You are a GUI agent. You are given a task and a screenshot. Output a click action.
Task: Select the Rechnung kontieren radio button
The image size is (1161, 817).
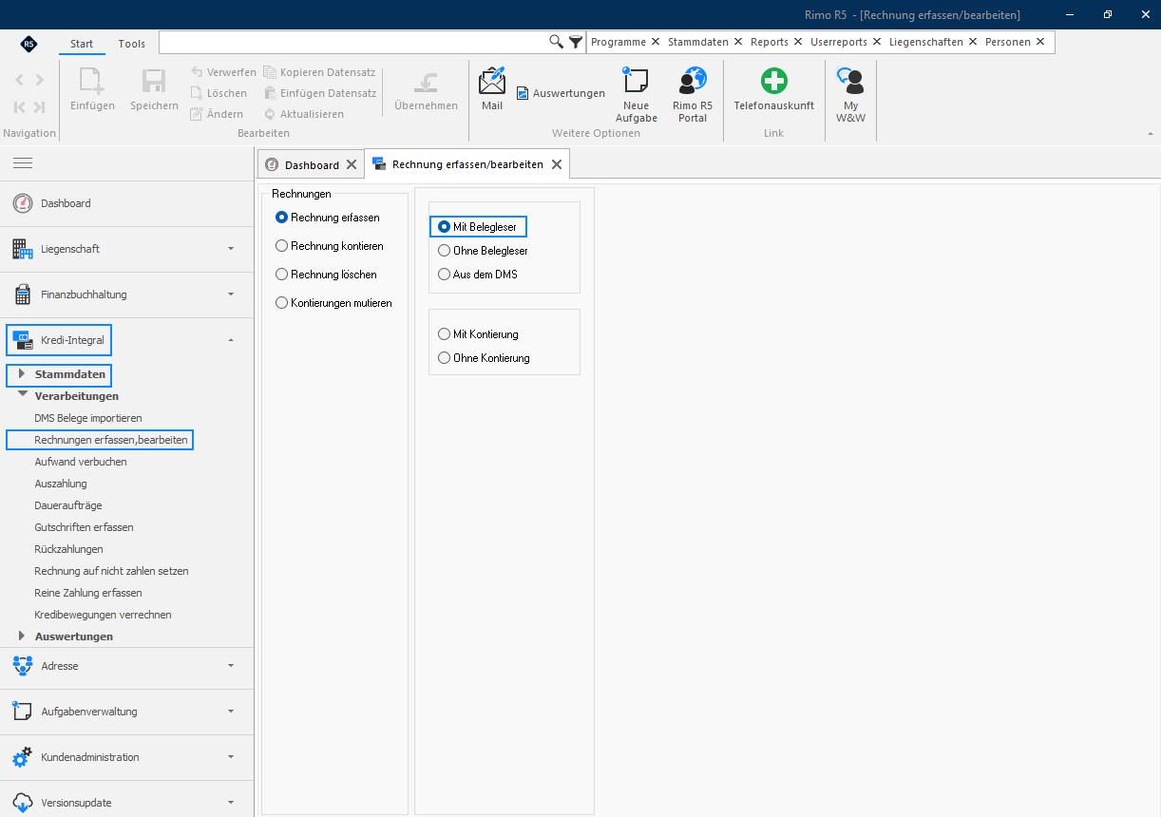(x=281, y=246)
